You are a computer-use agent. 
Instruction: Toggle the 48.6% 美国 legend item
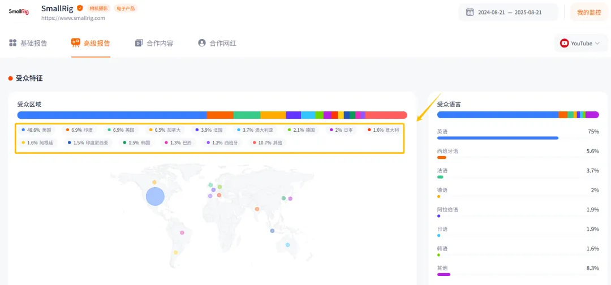coord(36,130)
